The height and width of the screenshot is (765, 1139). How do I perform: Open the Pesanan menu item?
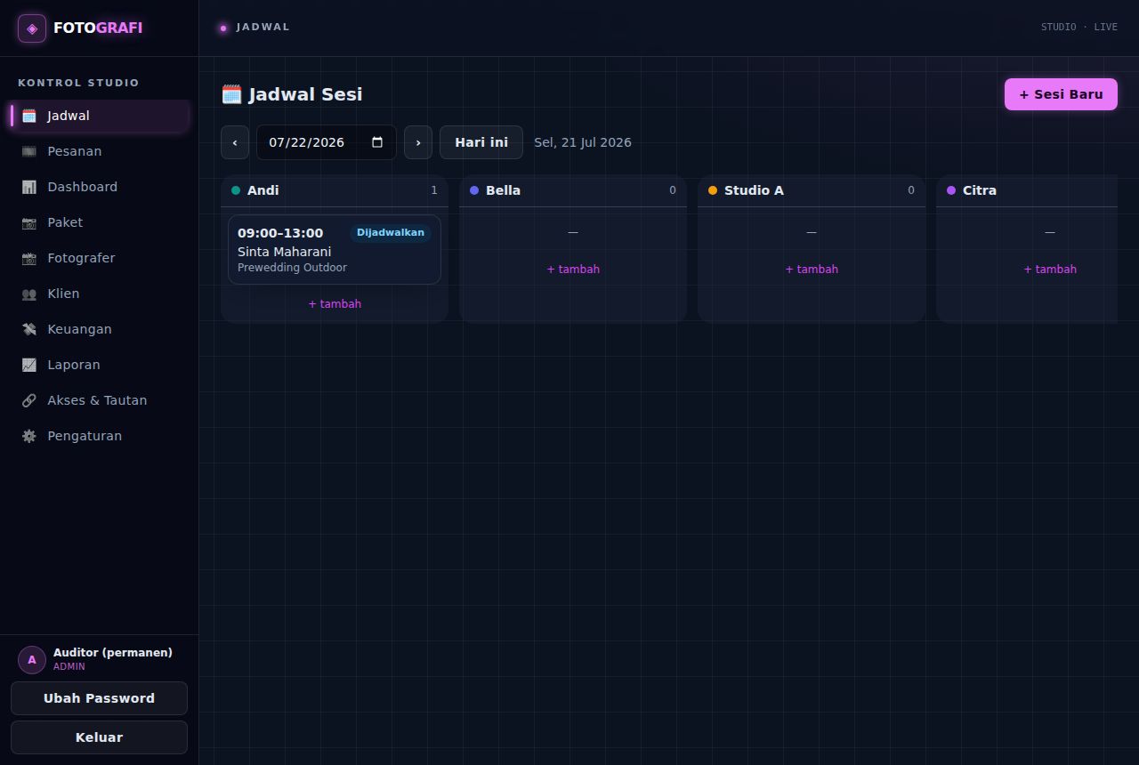tap(99, 151)
